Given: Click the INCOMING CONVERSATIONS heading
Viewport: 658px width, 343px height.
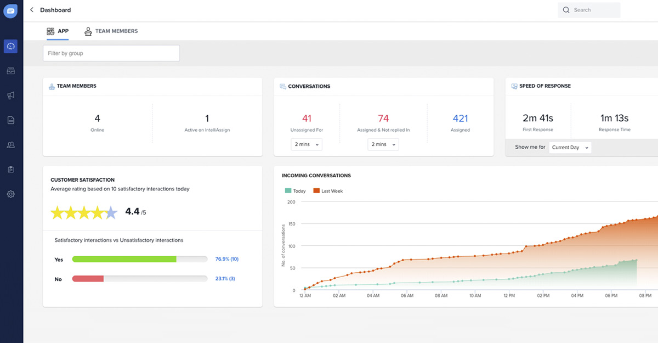Looking at the screenshot, I should 316,176.
